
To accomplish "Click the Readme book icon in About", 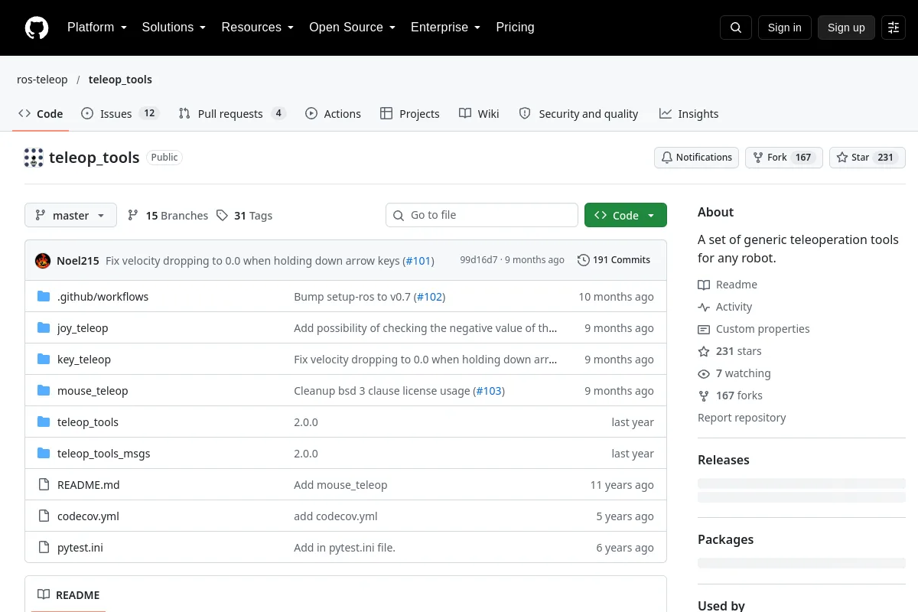I will [x=704, y=285].
